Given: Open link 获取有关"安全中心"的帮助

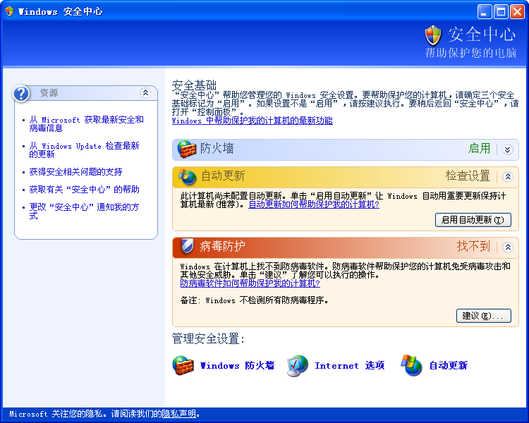Looking at the screenshot, I should pos(85,189).
